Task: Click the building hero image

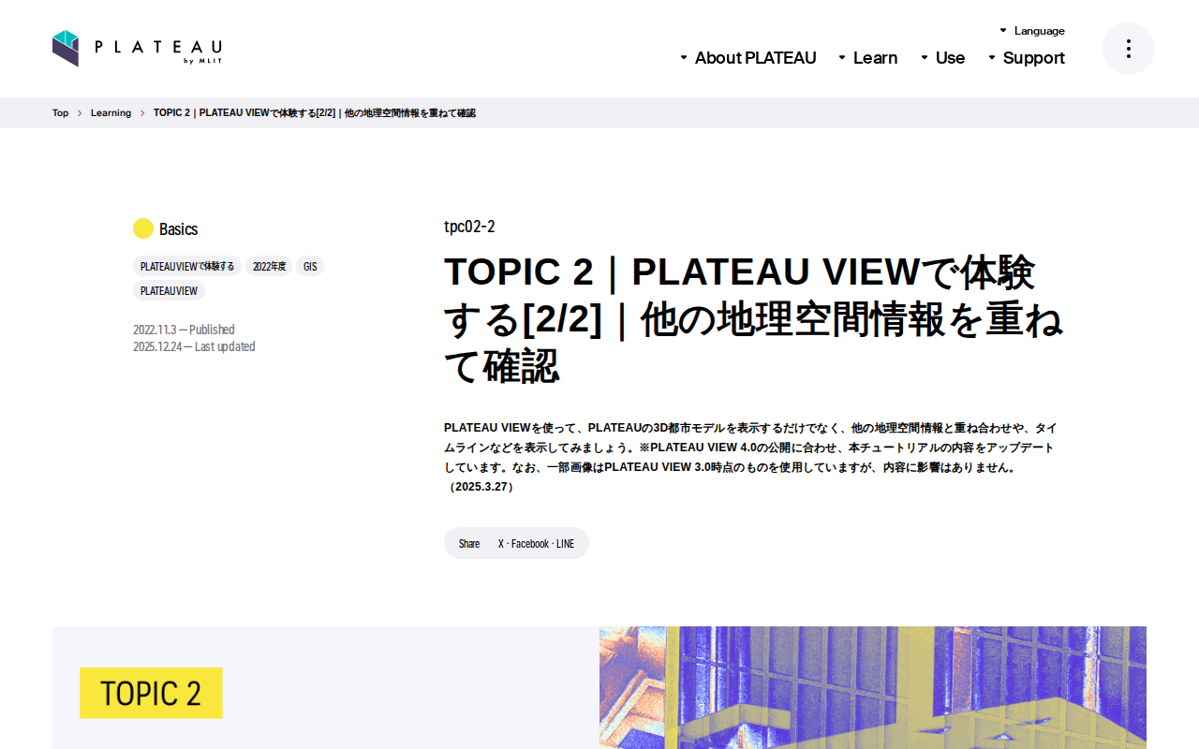Action: pos(873,687)
